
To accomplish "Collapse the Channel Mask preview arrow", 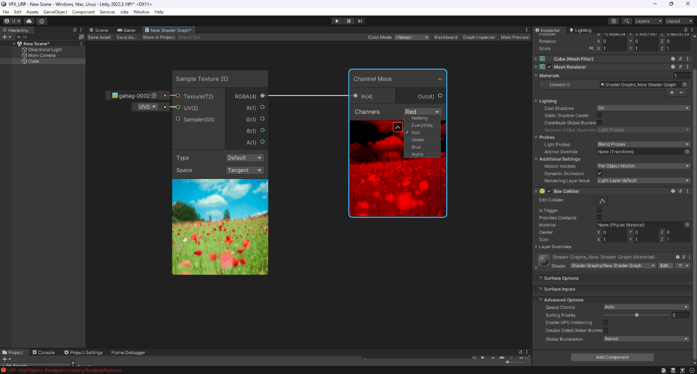I will [397, 127].
